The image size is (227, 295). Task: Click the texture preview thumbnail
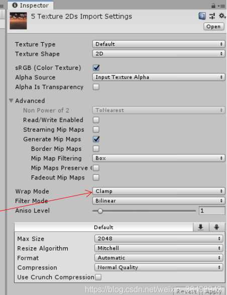[x=18, y=21]
